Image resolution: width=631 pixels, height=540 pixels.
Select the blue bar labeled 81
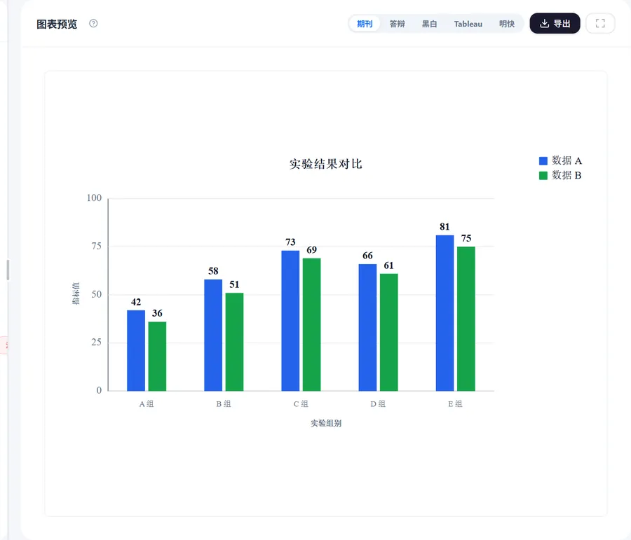click(445, 313)
